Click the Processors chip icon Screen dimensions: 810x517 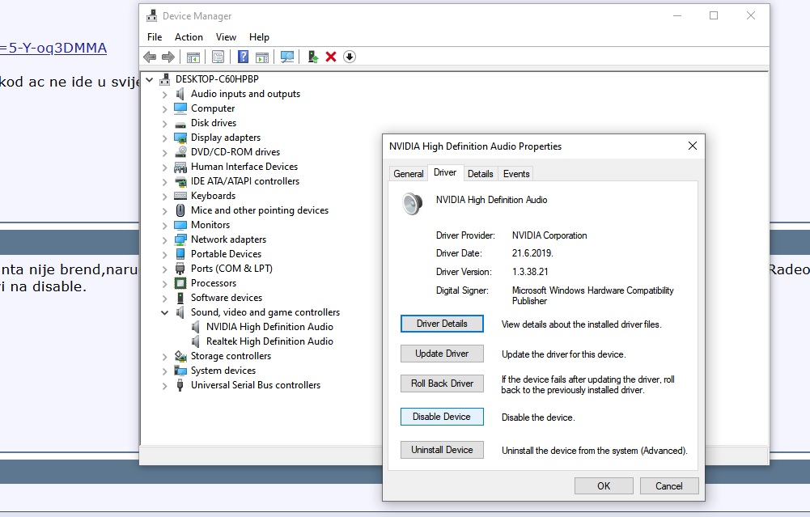[x=180, y=283]
